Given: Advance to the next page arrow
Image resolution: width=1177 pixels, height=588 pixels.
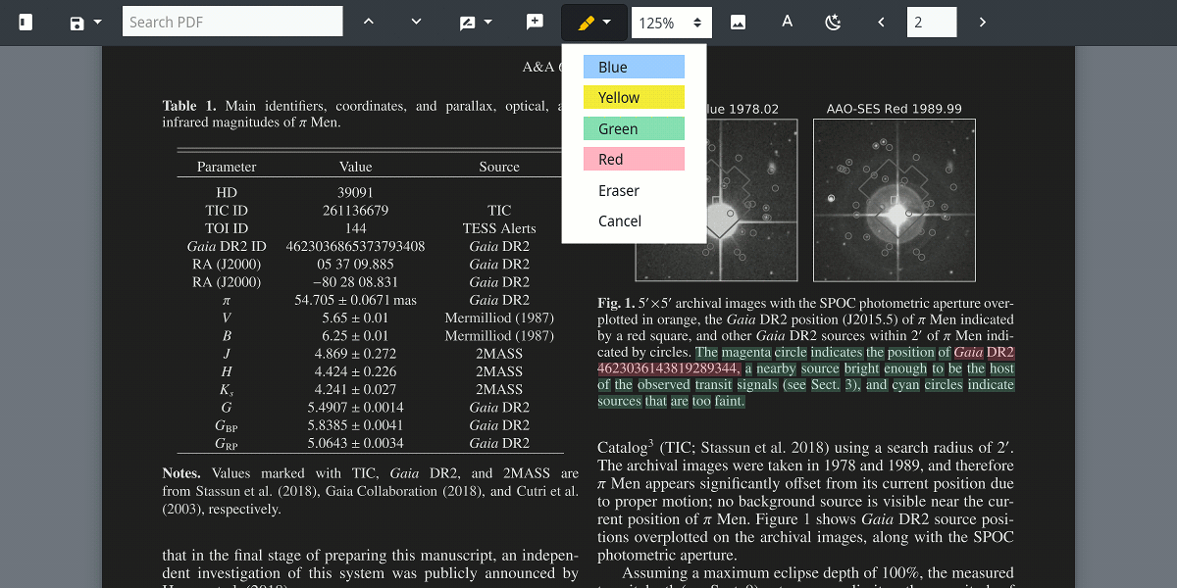Looking at the screenshot, I should click(982, 22).
